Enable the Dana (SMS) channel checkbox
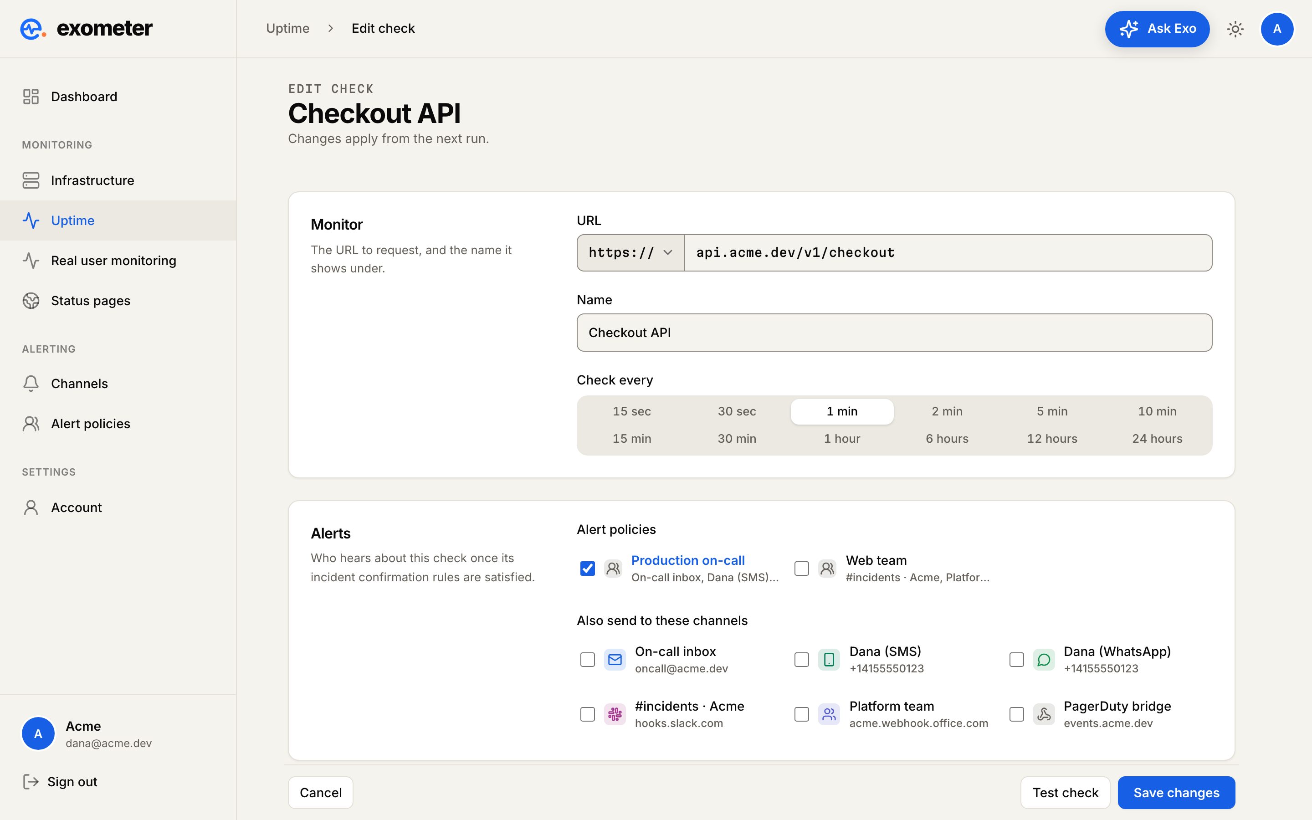The height and width of the screenshot is (820, 1312). pos(801,660)
